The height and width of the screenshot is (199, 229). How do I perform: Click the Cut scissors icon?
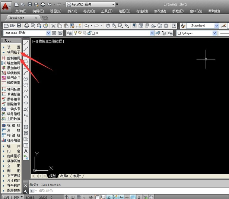click(x=54, y=26)
